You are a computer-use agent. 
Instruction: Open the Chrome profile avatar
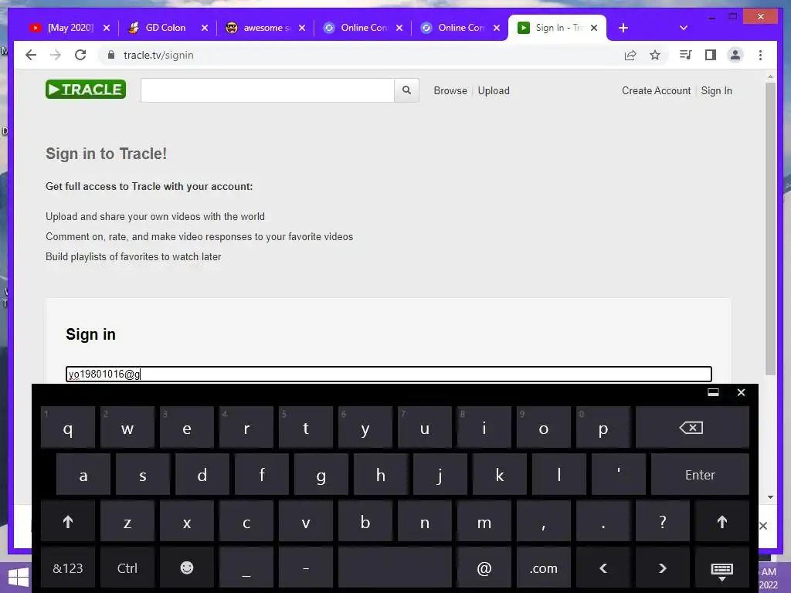click(x=735, y=55)
